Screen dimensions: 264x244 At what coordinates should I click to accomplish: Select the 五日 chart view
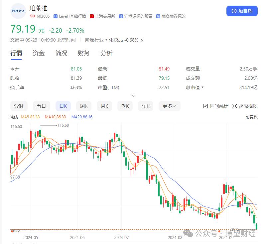pyautogui.click(x=42, y=106)
